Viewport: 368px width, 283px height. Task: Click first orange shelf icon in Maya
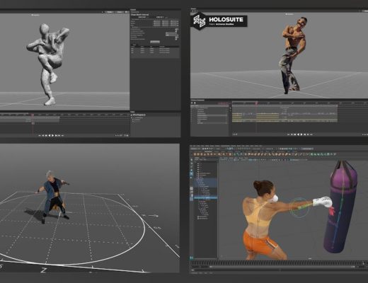coord(195,154)
